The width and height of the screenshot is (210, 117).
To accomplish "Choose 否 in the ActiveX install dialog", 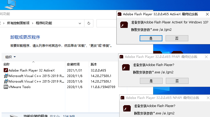I will pos(177,38).
